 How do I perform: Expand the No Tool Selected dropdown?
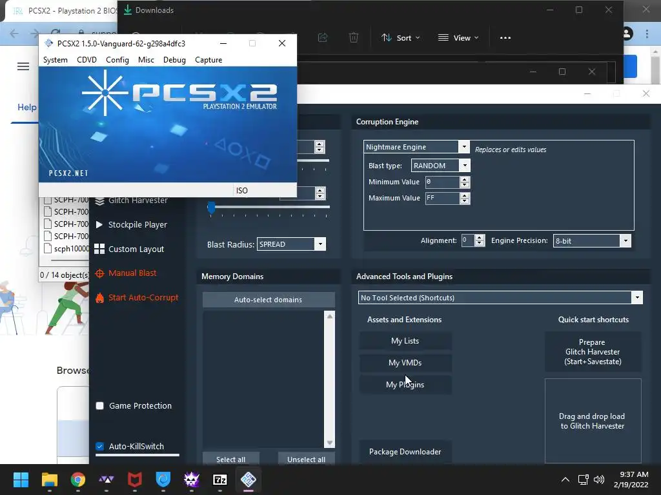click(x=637, y=298)
